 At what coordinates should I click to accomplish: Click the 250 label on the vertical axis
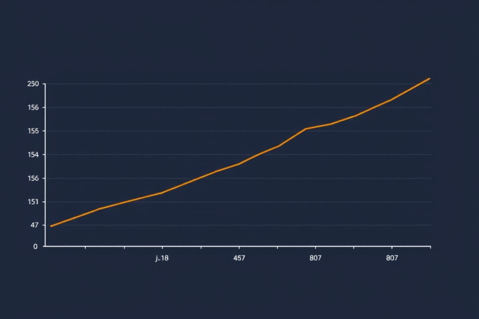[33, 84]
